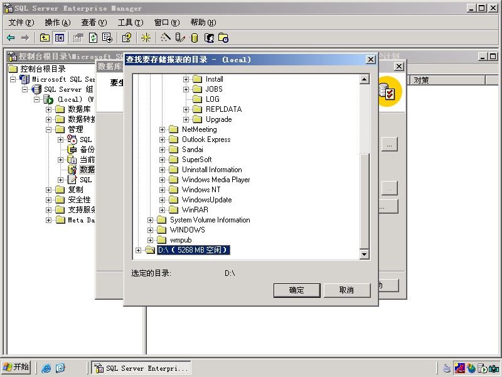Screen dimensions: 502x377
Task: Open the 工具(T) menu
Action: pos(131,23)
